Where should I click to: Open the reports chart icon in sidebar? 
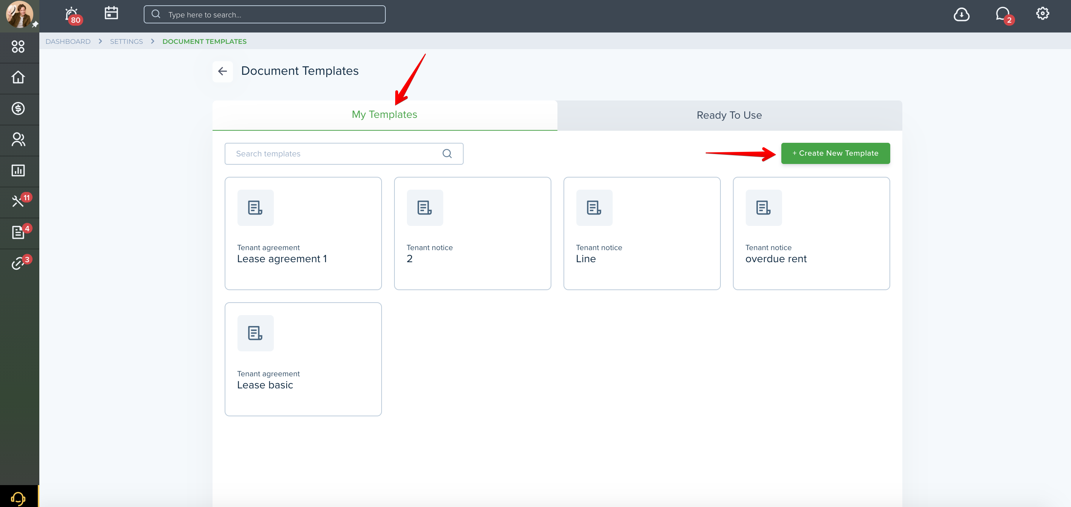click(x=18, y=171)
